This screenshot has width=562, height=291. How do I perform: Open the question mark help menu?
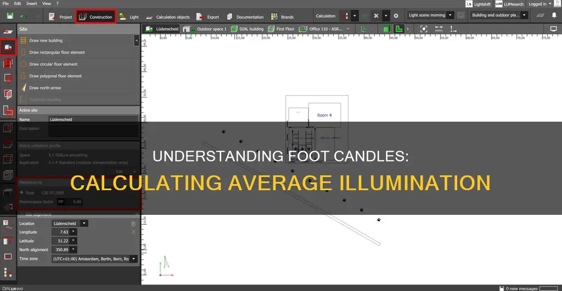57,4
